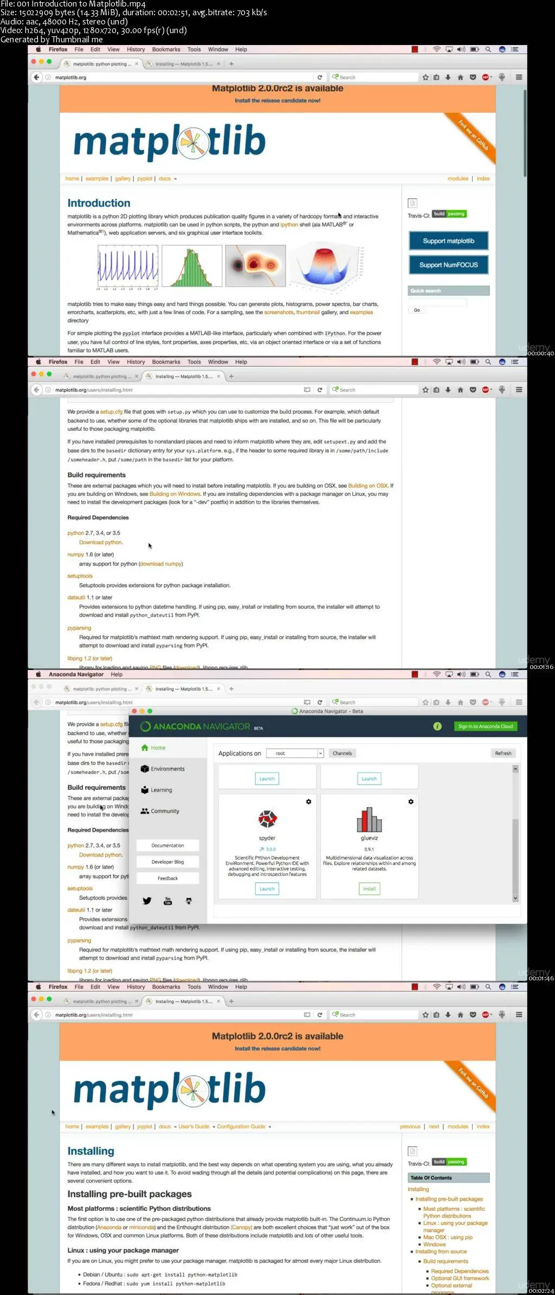The image size is (555, 1295).
Task: Click the YouTube icon in Anaconda Navigator sidebar
Action: (167, 901)
